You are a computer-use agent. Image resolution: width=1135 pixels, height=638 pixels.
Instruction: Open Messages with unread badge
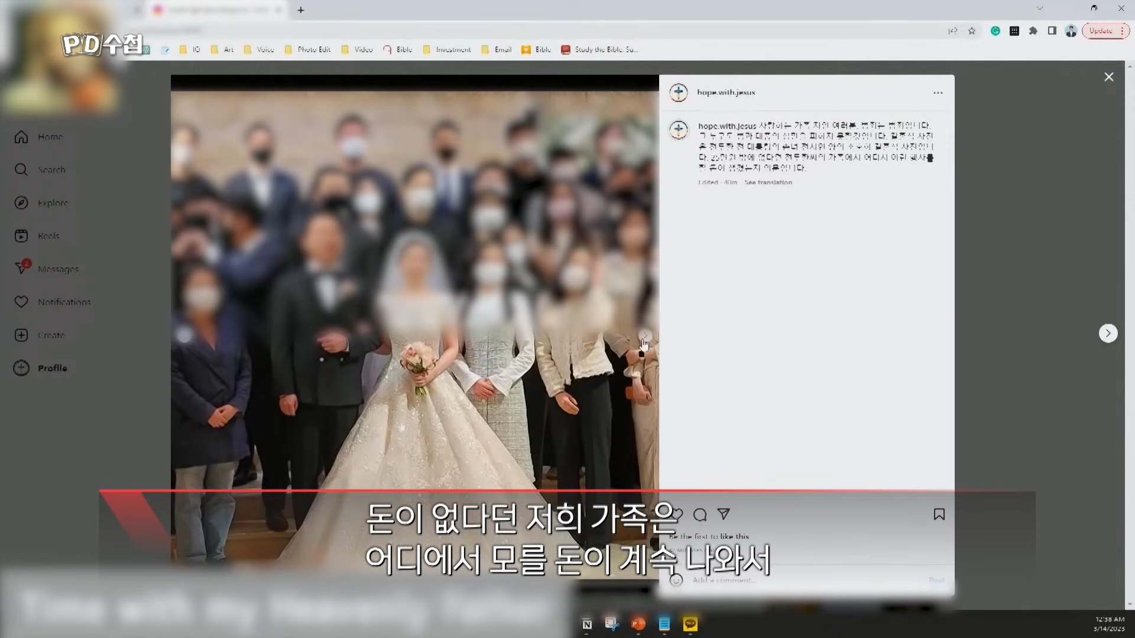point(46,269)
